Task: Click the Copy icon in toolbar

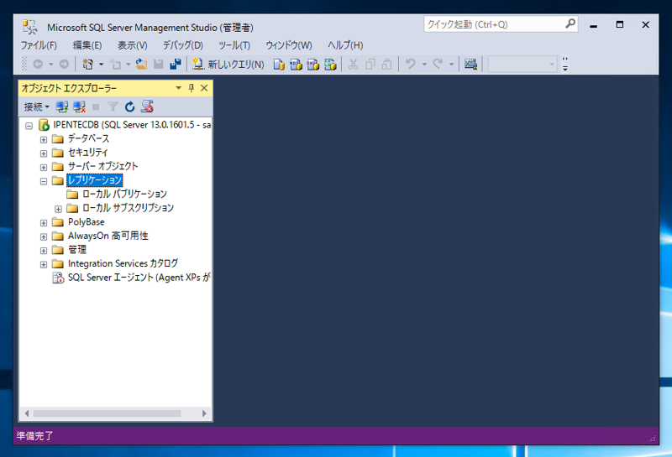Action: [370, 65]
